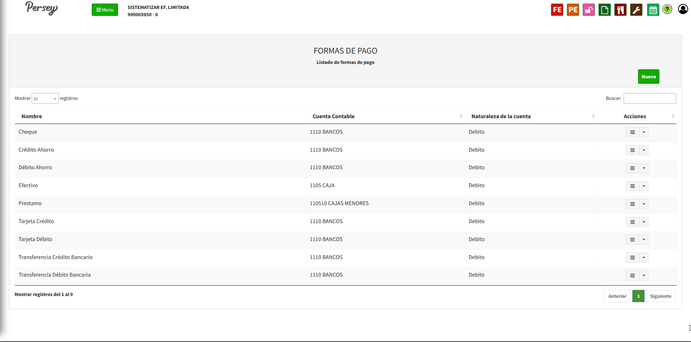Click the Nuevo button
The width and height of the screenshot is (691, 342).
coord(648,77)
